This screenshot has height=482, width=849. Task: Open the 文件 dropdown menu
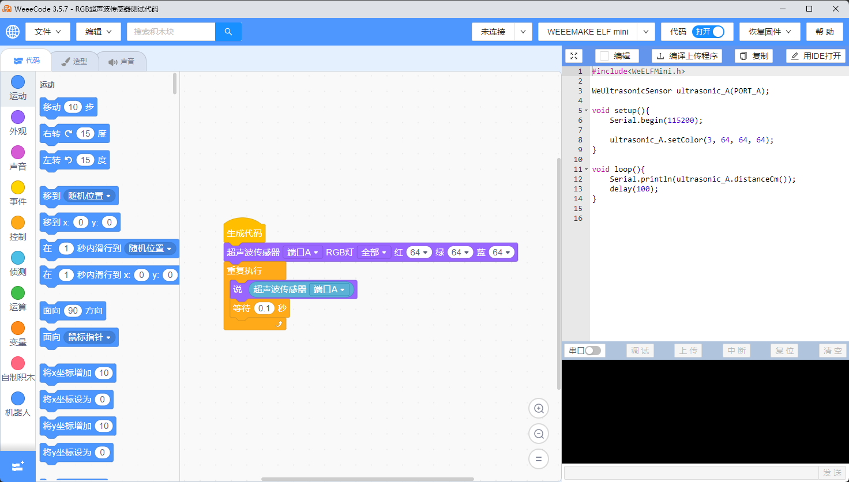pyautogui.click(x=47, y=32)
